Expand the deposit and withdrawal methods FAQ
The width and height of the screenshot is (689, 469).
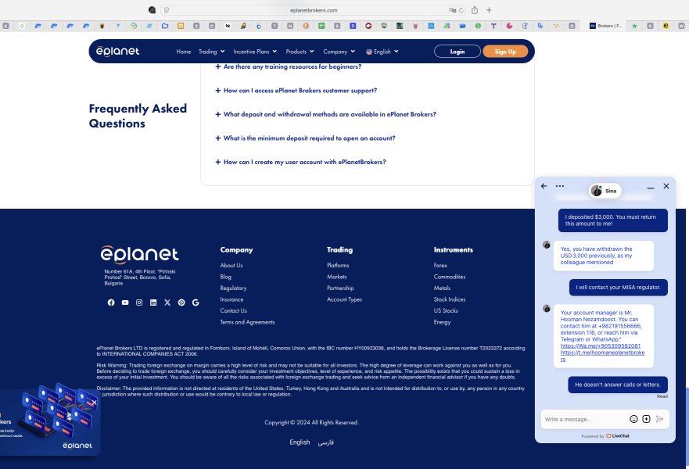coord(325,114)
